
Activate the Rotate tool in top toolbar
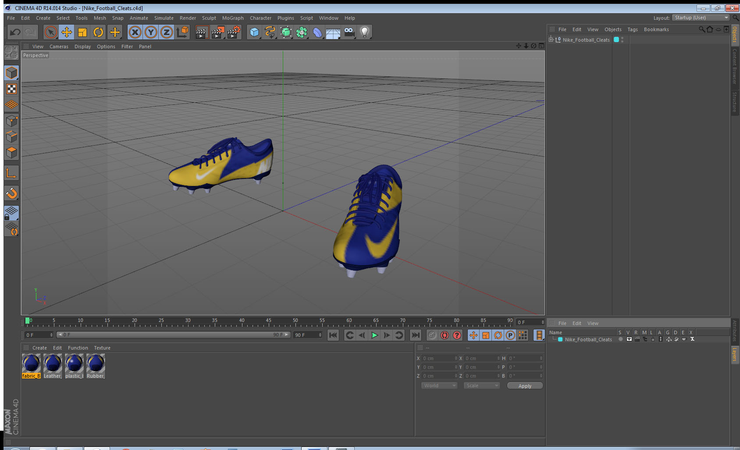99,32
